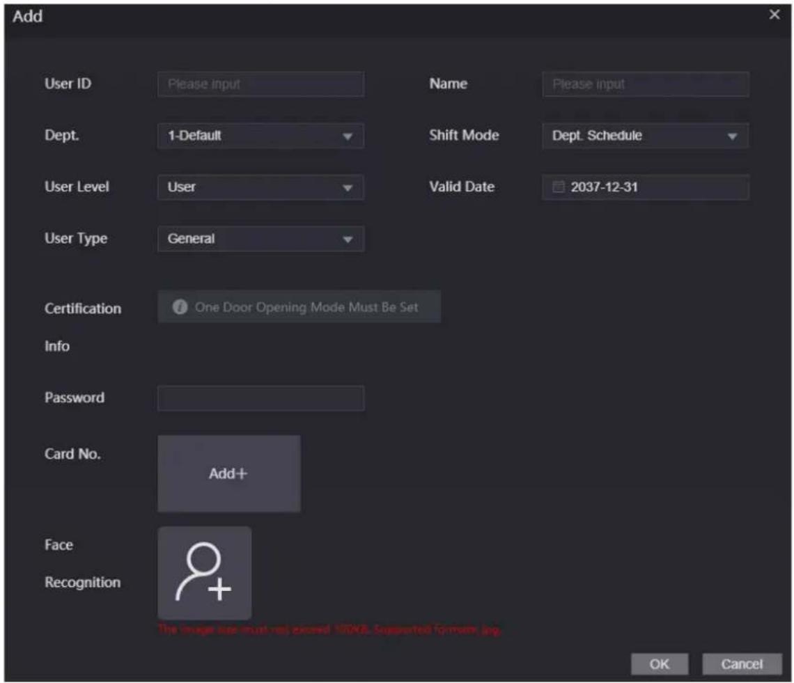Close the Add dialog with the X
This screenshot has height=683, width=794.
tap(774, 15)
